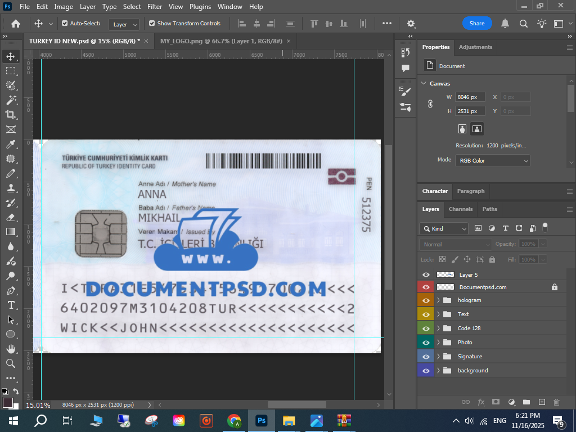Viewport: 576px width, 432px height.
Task: Select the Horizontal Type tool
Action: [11, 305]
